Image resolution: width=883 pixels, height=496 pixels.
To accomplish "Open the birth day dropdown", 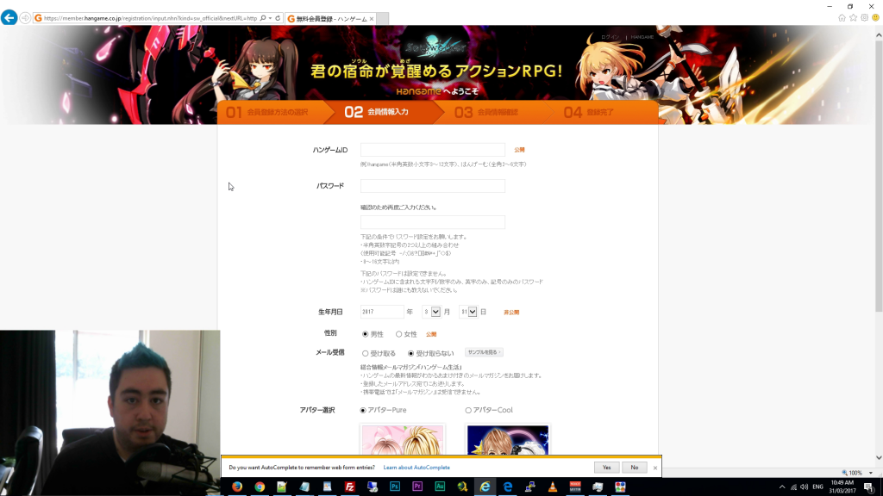I will pyautogui.click(x=473, y=312).
